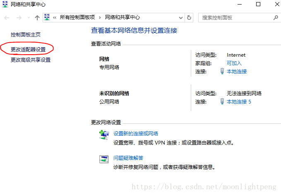Maximize the 网络和共享中心 window
Screen dimensions: 281x195
[258, 4]
